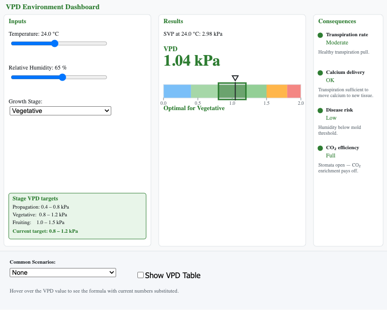Click the 1.04 kPa VPD value
Screen dimensions: 387x310
point(192,61)
